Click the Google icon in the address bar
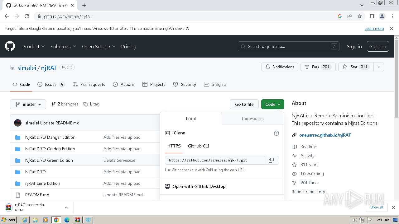The width and height of the screenshot is (399, 224). point(340,16)
